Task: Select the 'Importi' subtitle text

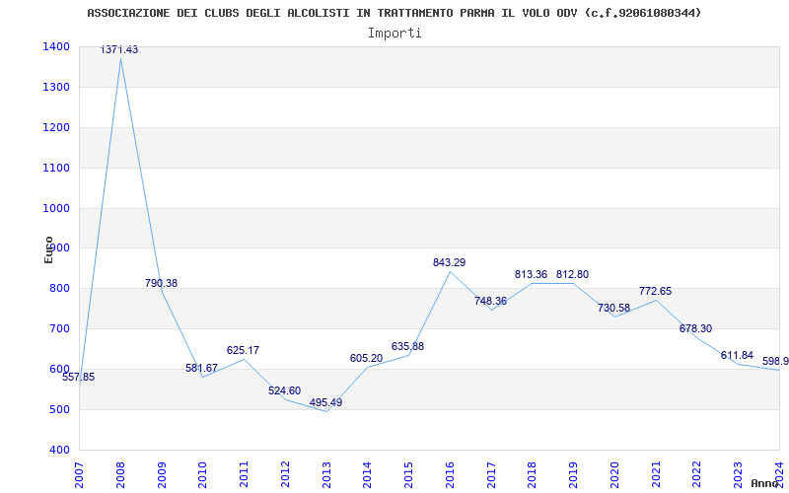Action: (x=394, y=34)
